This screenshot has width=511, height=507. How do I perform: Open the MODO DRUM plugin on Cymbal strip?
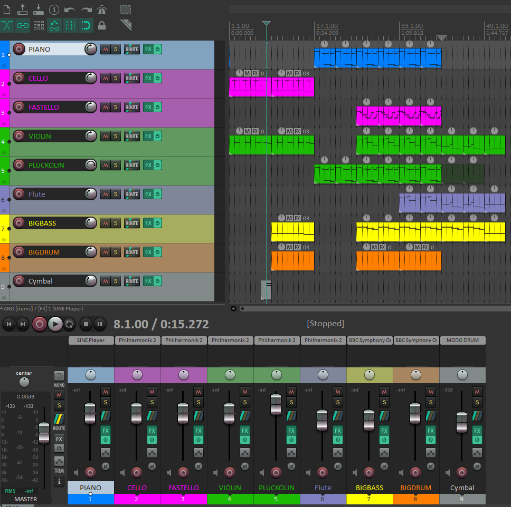click(x=462, y=340)
